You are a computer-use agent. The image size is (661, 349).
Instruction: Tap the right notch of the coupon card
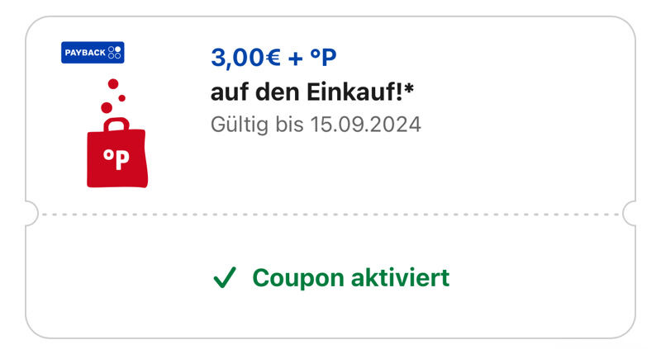[630, 214]
